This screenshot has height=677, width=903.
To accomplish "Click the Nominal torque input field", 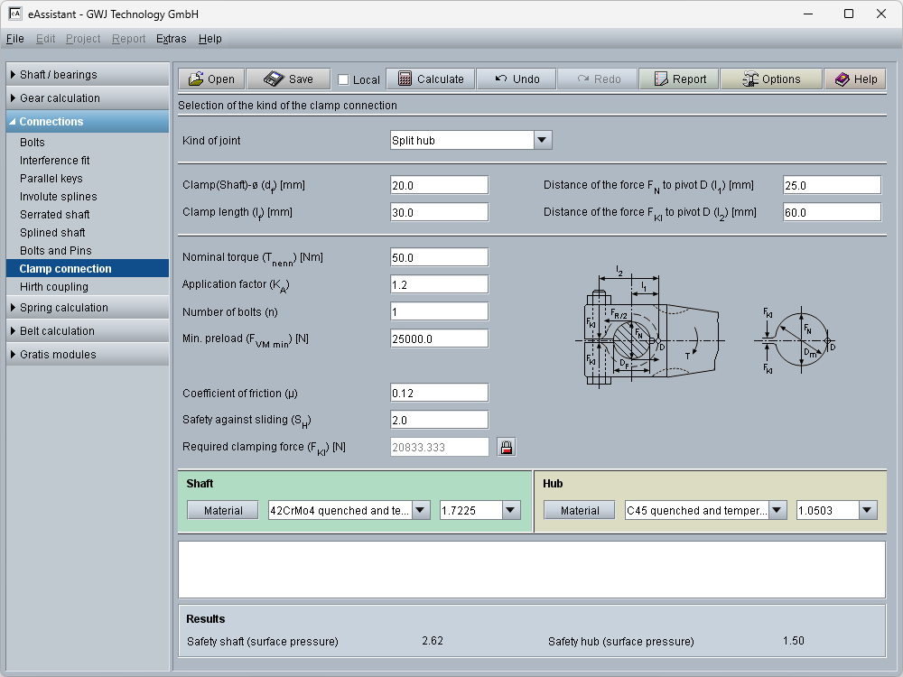I will pyautogui.click(x=439, y=257).
